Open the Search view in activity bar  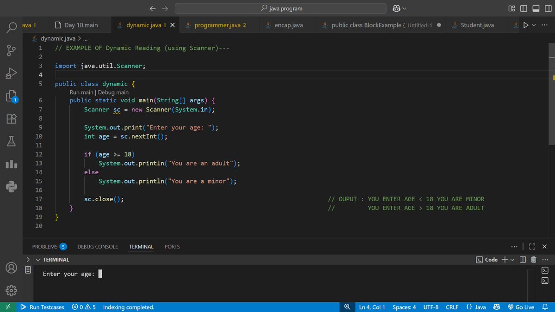pos(11,27)
